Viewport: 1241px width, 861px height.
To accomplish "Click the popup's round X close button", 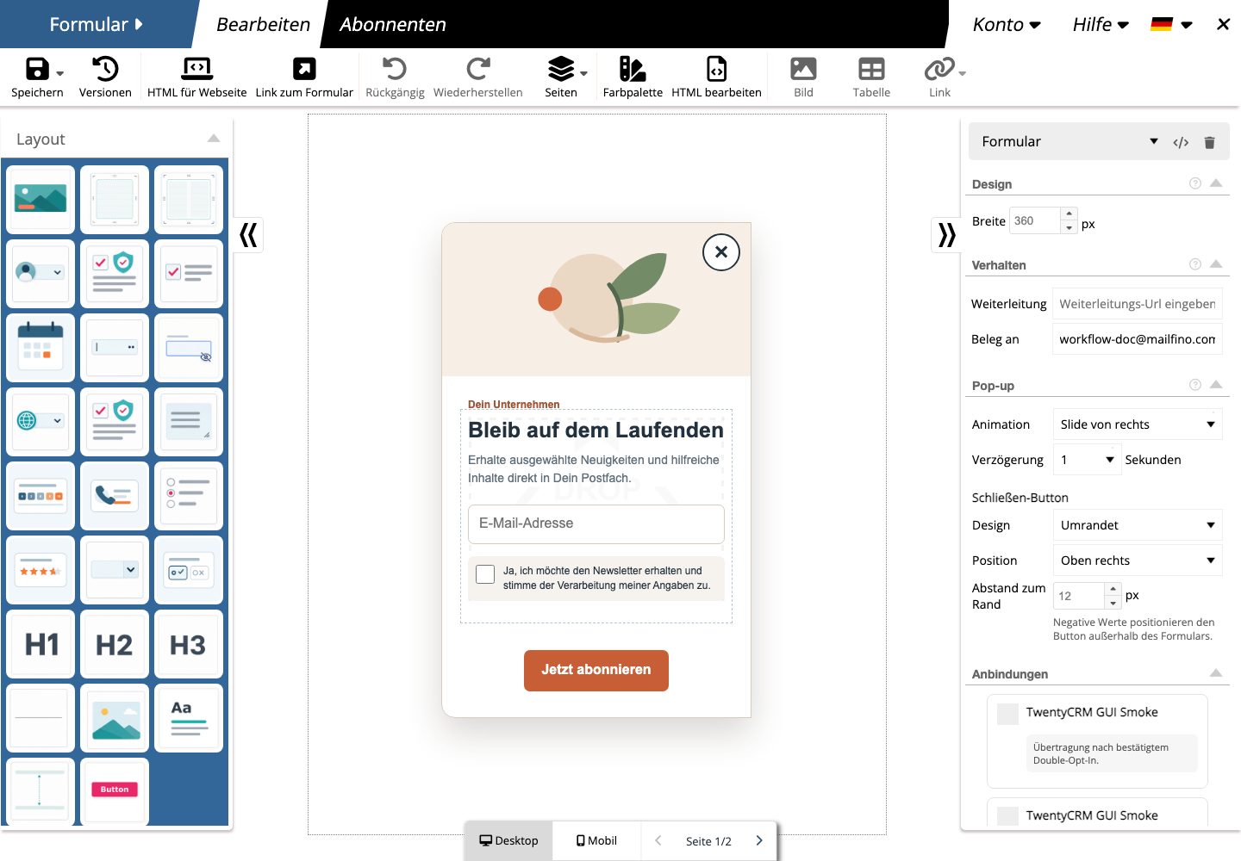I will 721,252.
